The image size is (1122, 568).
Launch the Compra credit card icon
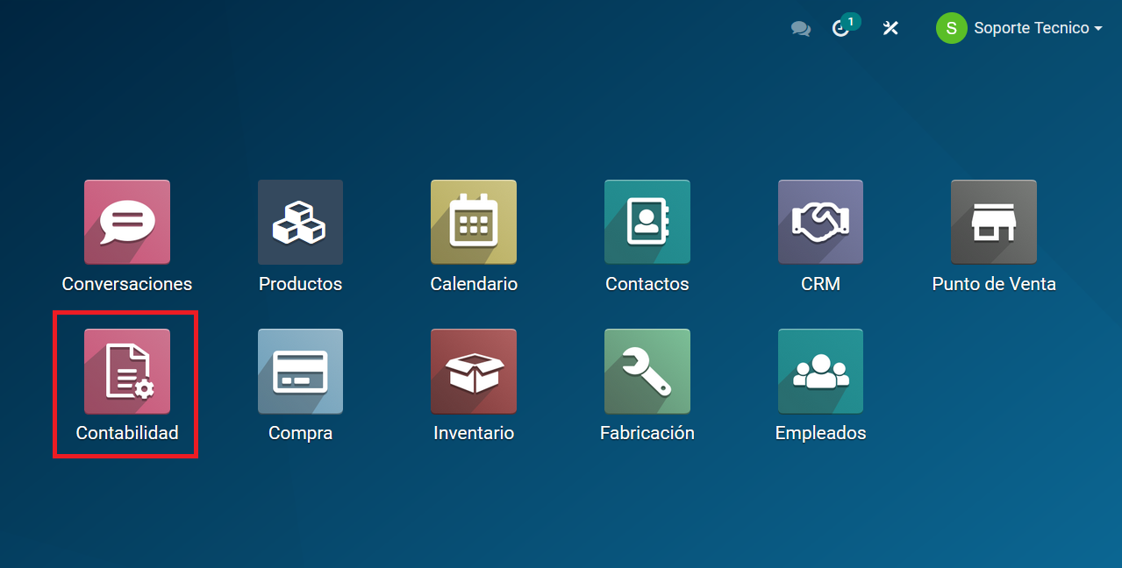tap(300, 372)
